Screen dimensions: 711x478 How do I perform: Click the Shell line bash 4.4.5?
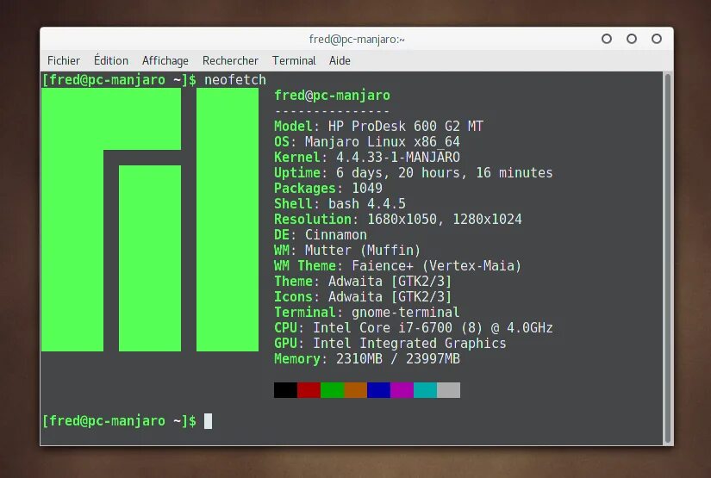[340, 204]
